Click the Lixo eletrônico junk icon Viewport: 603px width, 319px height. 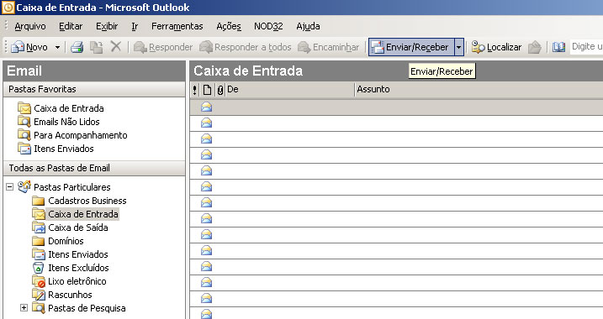tap(39, 281)
